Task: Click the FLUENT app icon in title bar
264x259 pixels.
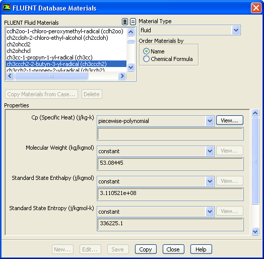Action: click(x=7, y=8)
